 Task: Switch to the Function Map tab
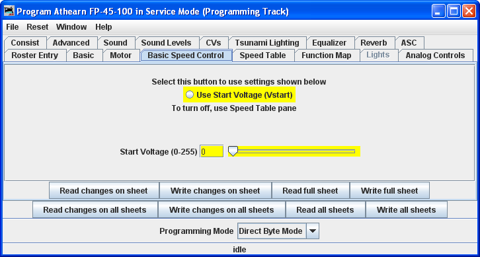[x=327, y=55]
